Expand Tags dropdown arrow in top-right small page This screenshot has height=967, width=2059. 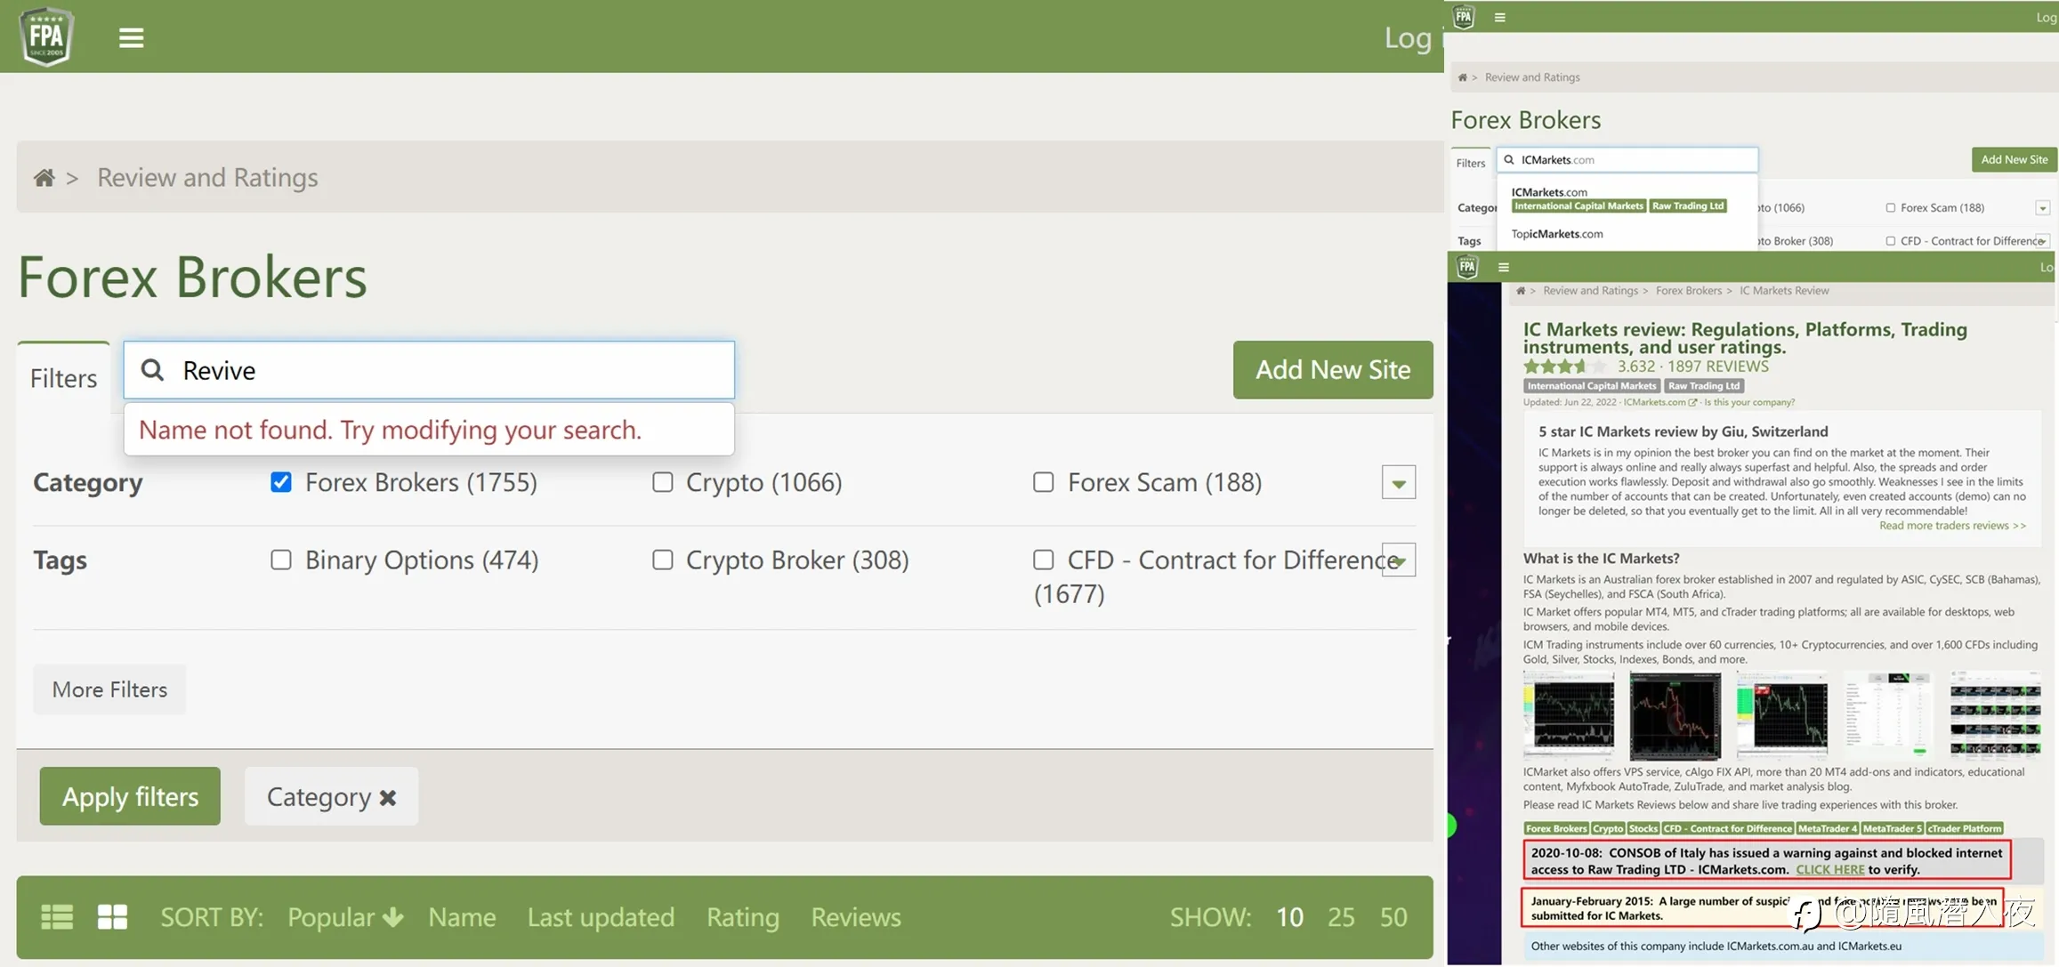coord(2043,241)
